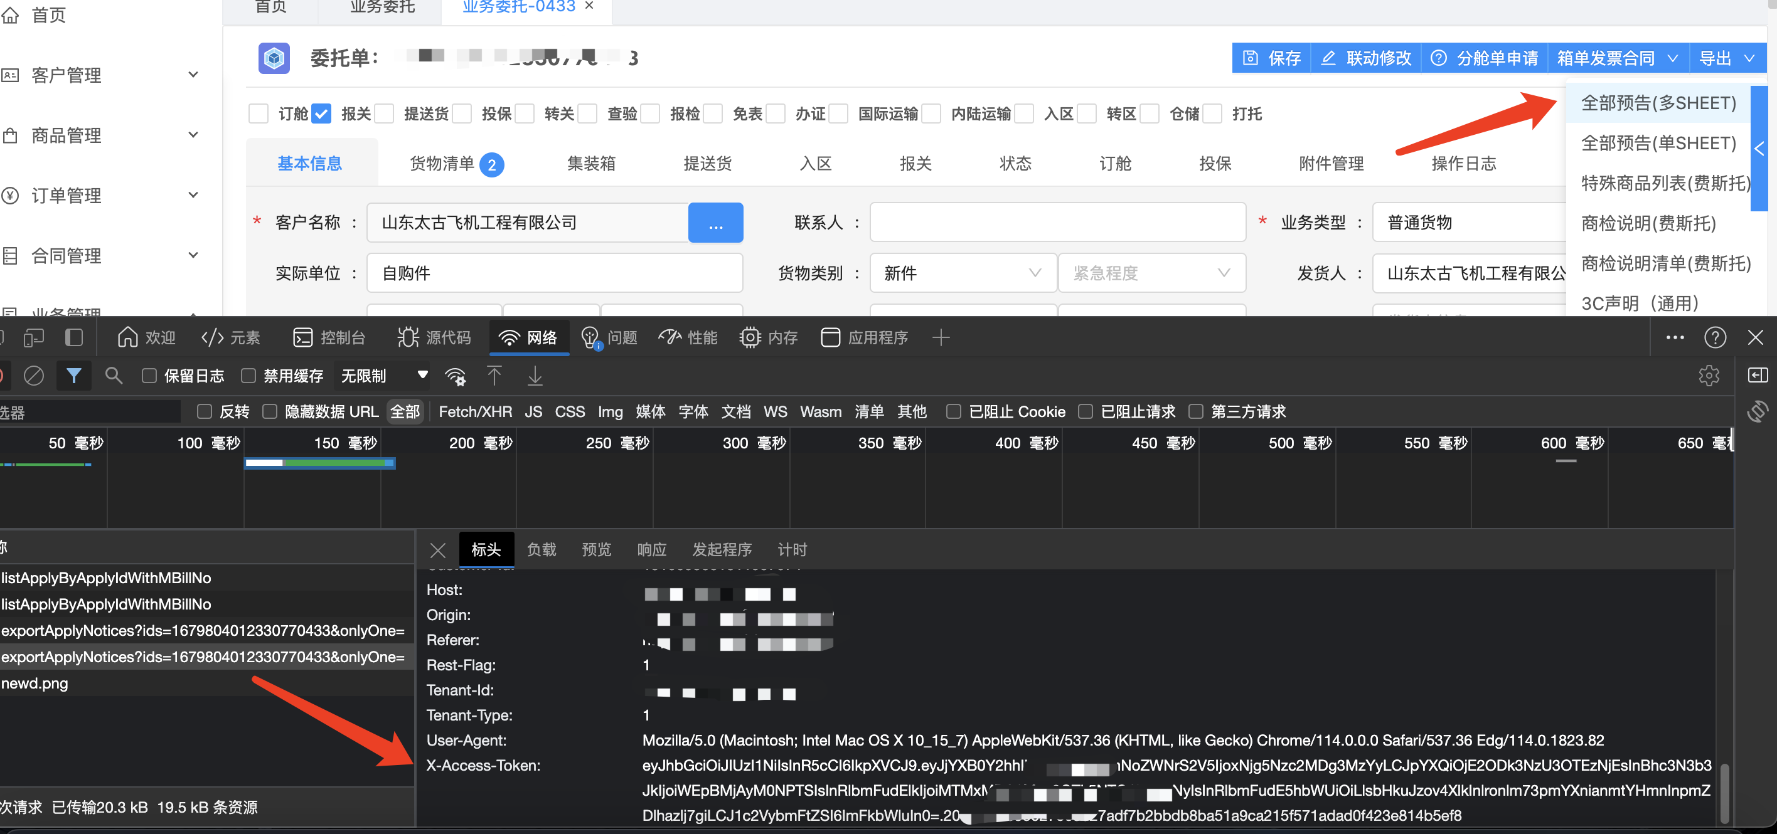Export HAR file with download arrow
Image resolution: width=1777 pixels, height=834 pixels.
(x=535, y=376)
